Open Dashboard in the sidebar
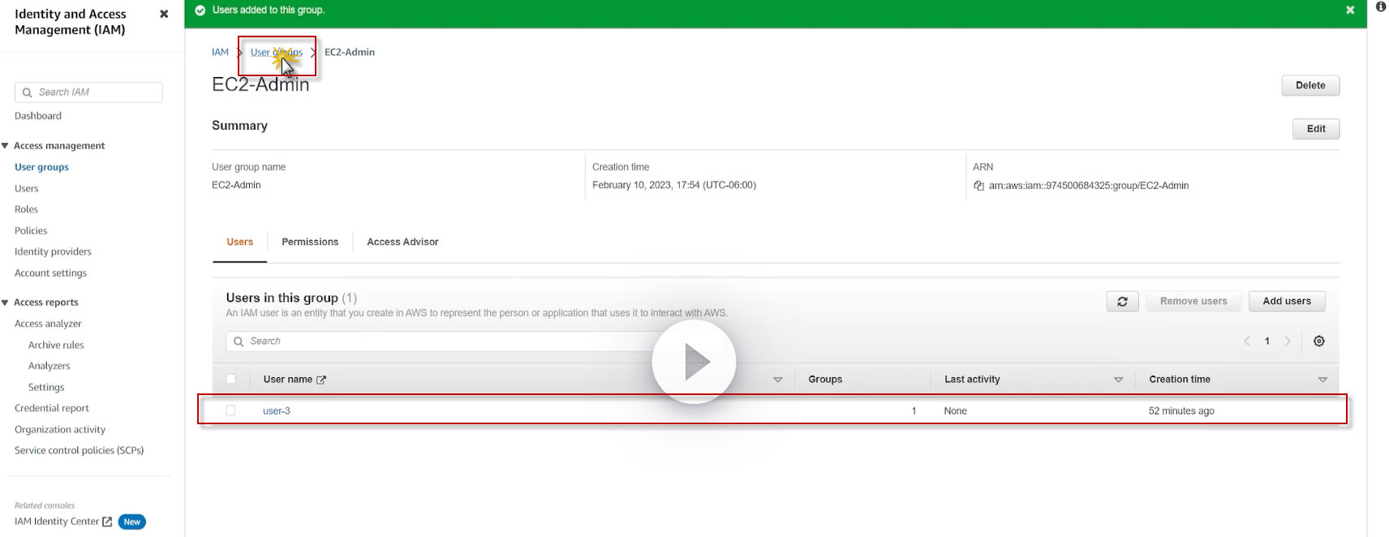 (x=38, y=116)
